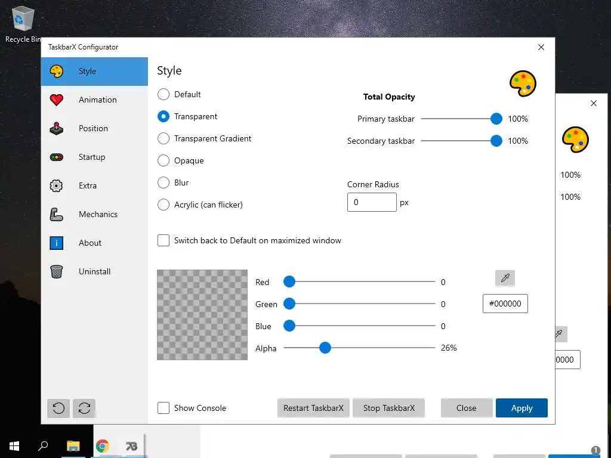This screenshot has width=611, height=458.
Task: Choose the Transparent Gradient style
Action: [163, 138]
